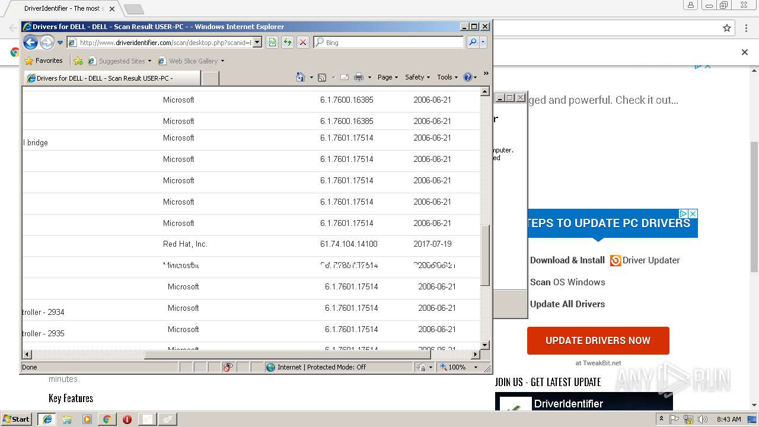Click the clock showing 8:43 AM
759x427 pixels.
click(729, 419)
